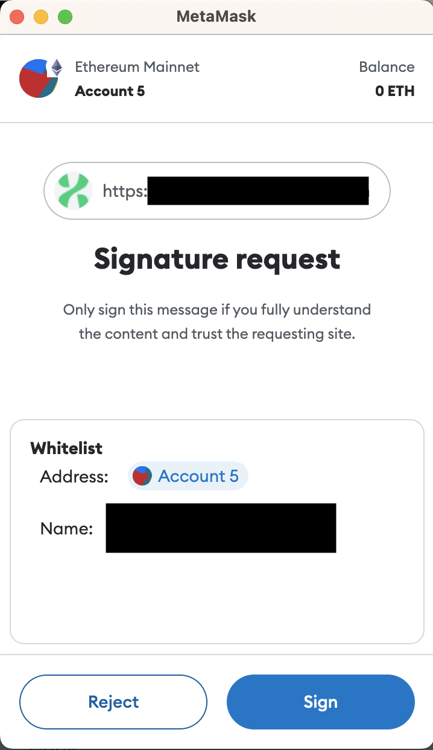
Task: Click the 0 ETH balance value
Action: point(394,91)
